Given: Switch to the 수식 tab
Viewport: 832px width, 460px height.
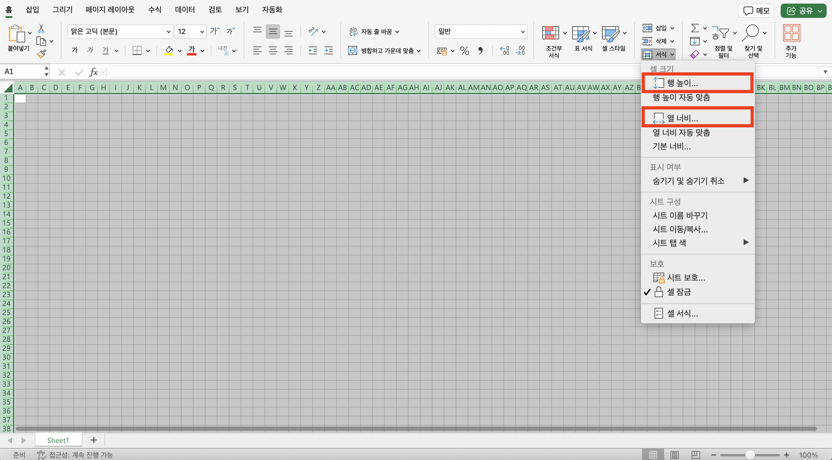Looking at the screenshot, I should pos(155,10).
